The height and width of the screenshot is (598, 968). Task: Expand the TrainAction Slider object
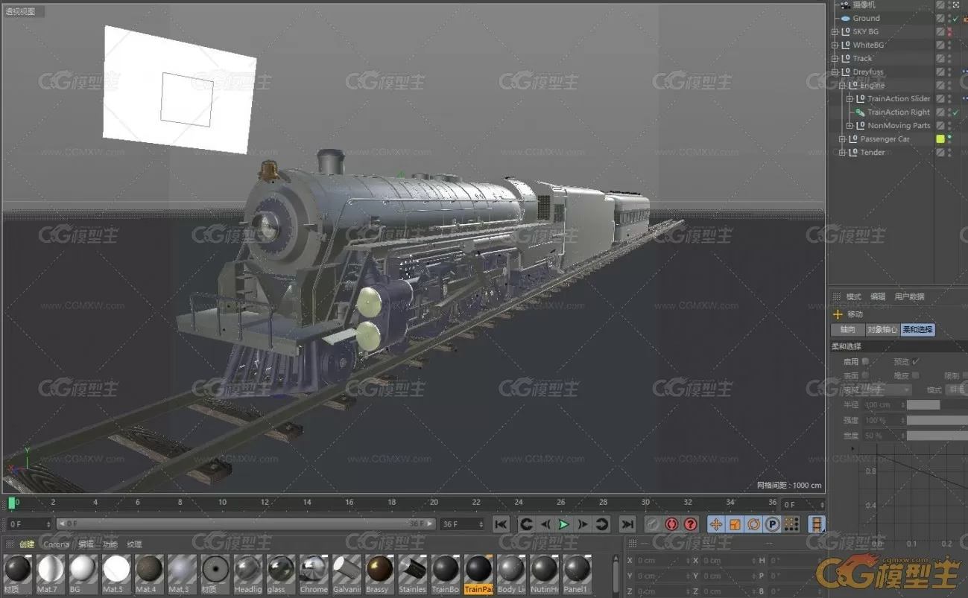click(850, 98)
